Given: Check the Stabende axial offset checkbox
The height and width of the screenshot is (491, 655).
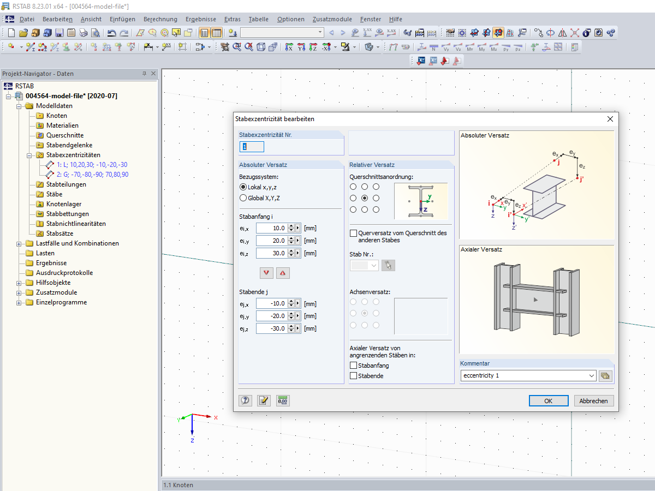Looking at the screenshot, I should (x=354, y=376).
